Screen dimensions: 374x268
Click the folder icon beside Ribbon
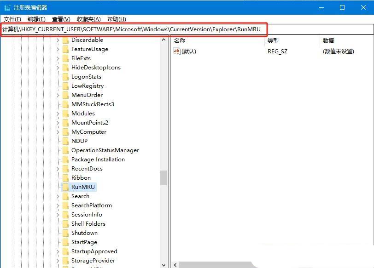(x=65, y=178)
